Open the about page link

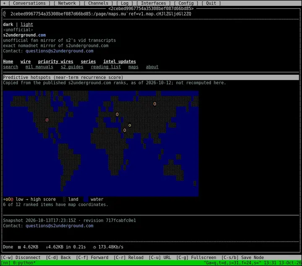[x=152, y=67]
